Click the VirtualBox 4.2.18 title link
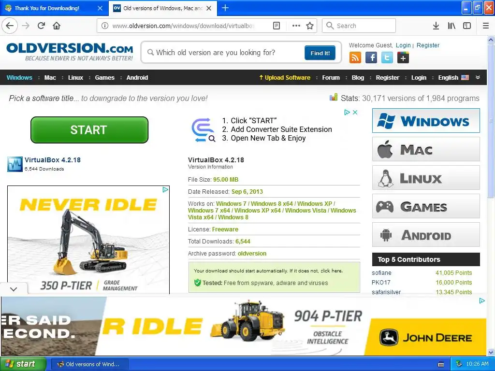The height and width of the screenshot is (371, 495). [52, 160]
